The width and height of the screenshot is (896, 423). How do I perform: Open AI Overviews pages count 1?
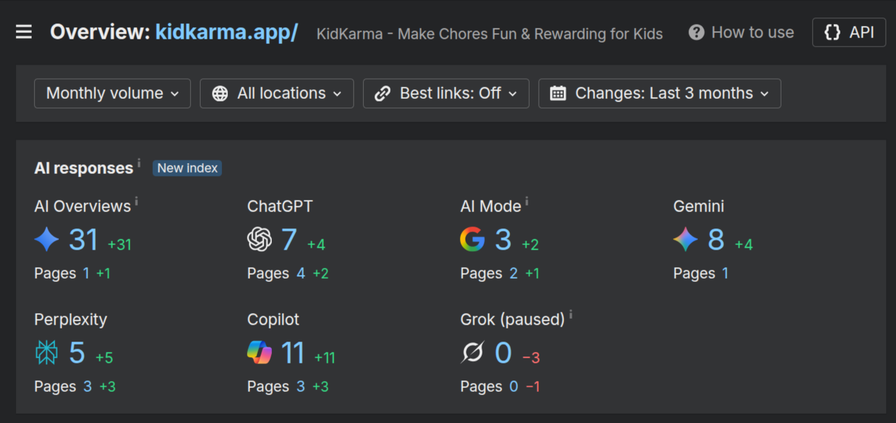(86, 274)
